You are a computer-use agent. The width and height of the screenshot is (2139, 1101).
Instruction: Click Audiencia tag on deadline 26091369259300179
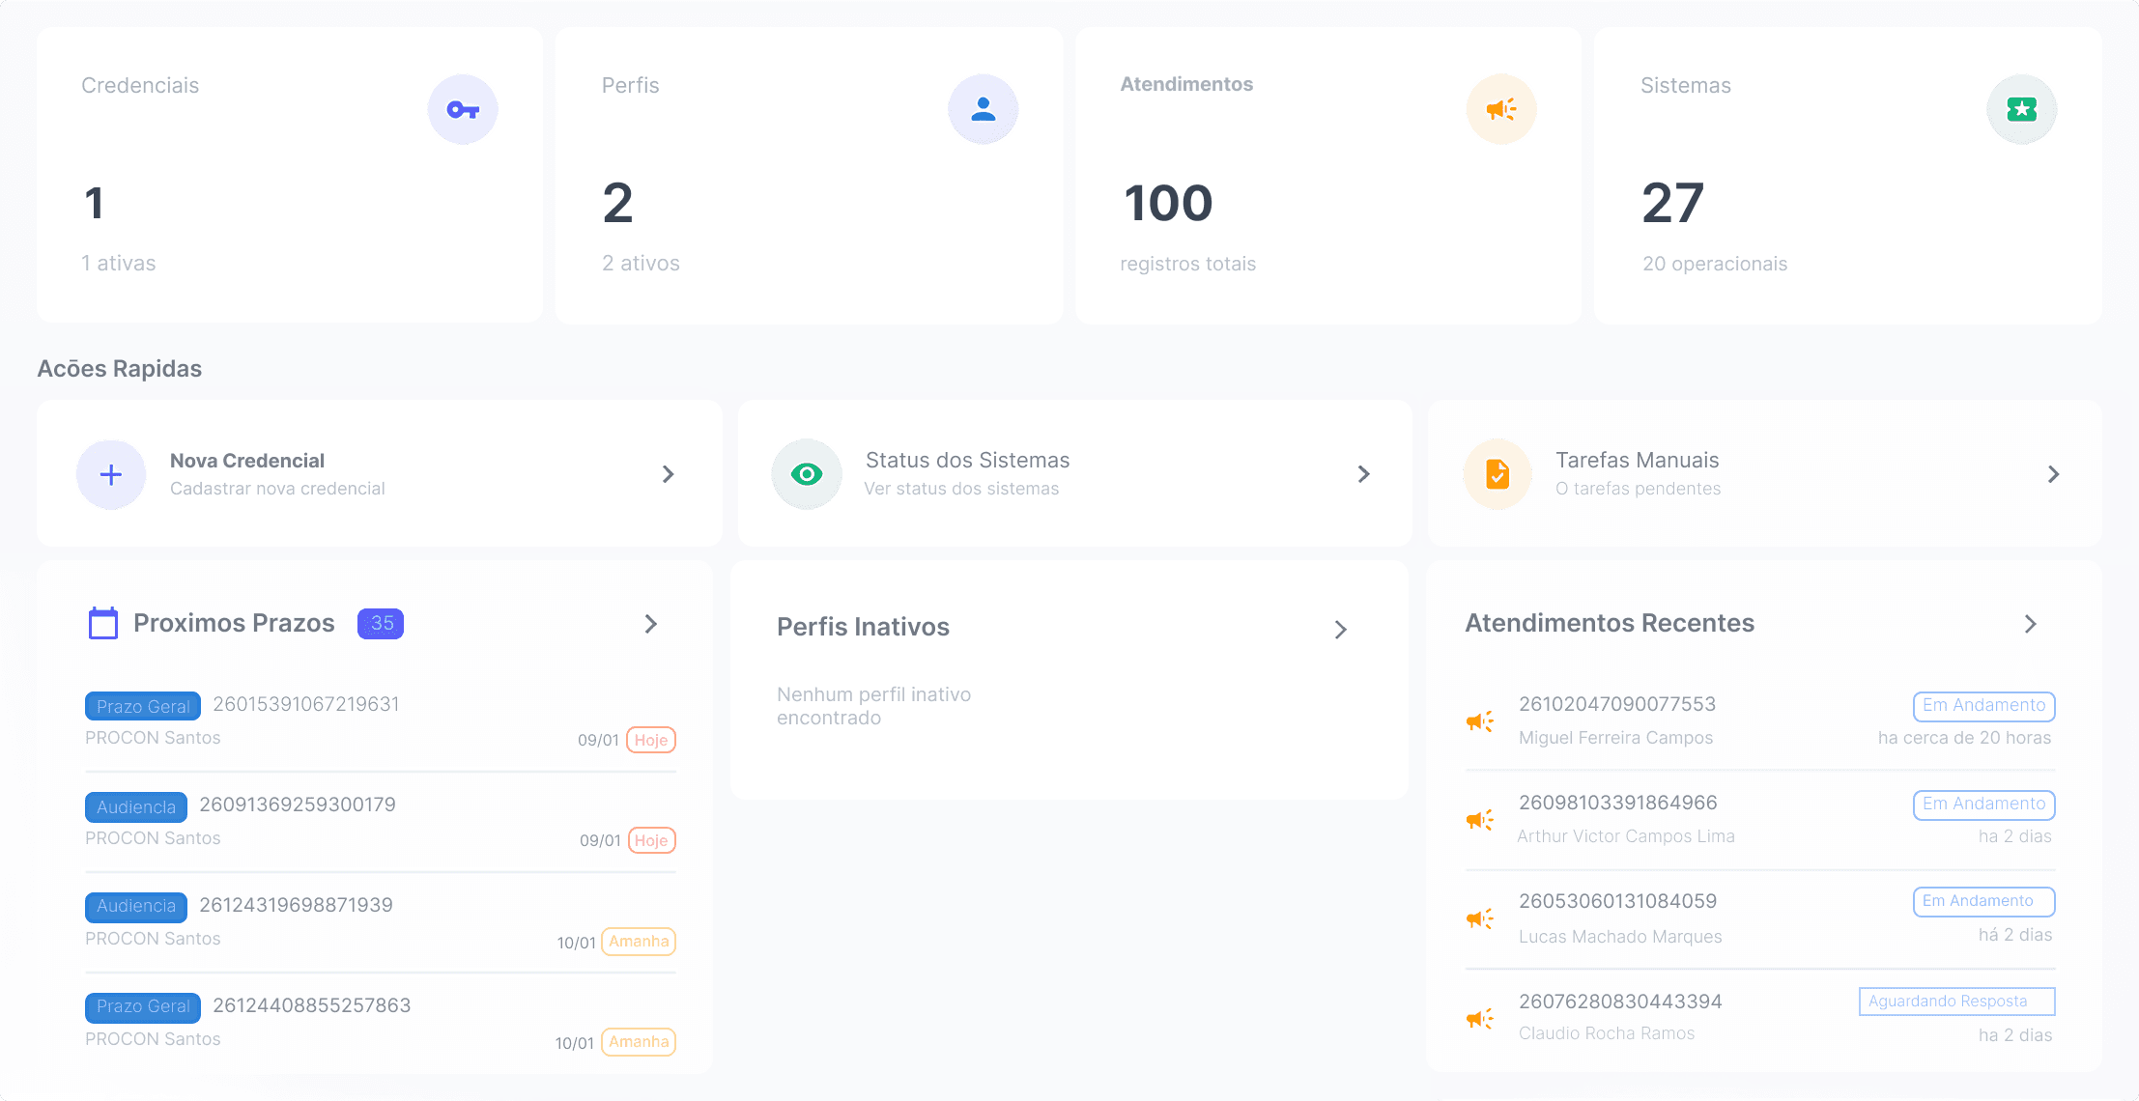coord(136,807)
